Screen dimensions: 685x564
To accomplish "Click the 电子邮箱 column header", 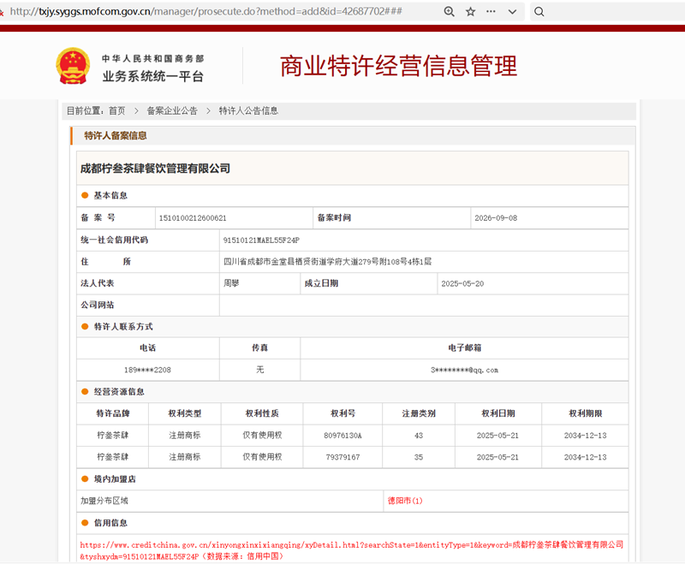I will coord(464,348).
